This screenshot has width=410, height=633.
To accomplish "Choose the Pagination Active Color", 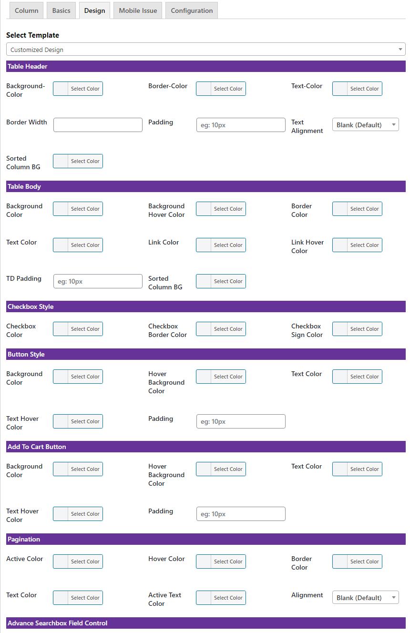I will (x=78, y=562).
